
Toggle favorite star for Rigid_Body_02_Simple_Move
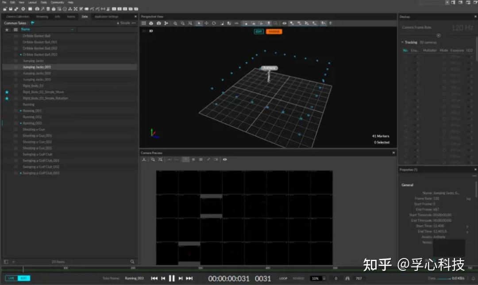[7, 92]
